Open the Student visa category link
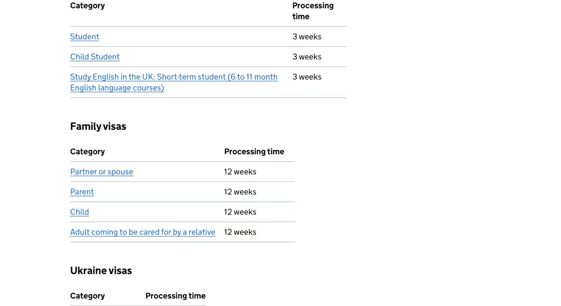The image size is (561, 306). point(84,36)
